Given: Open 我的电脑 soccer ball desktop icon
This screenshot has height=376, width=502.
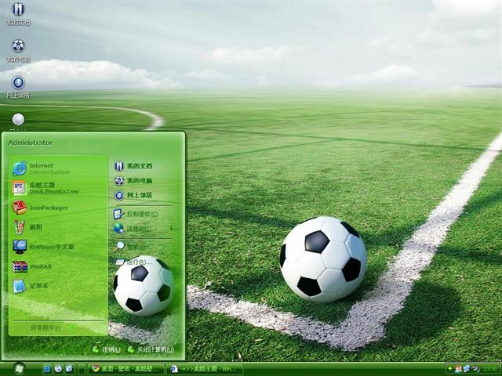Looking at the screenshot, I should click(18, 50).
